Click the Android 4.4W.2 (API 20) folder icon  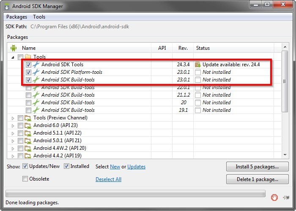point(28,148)
